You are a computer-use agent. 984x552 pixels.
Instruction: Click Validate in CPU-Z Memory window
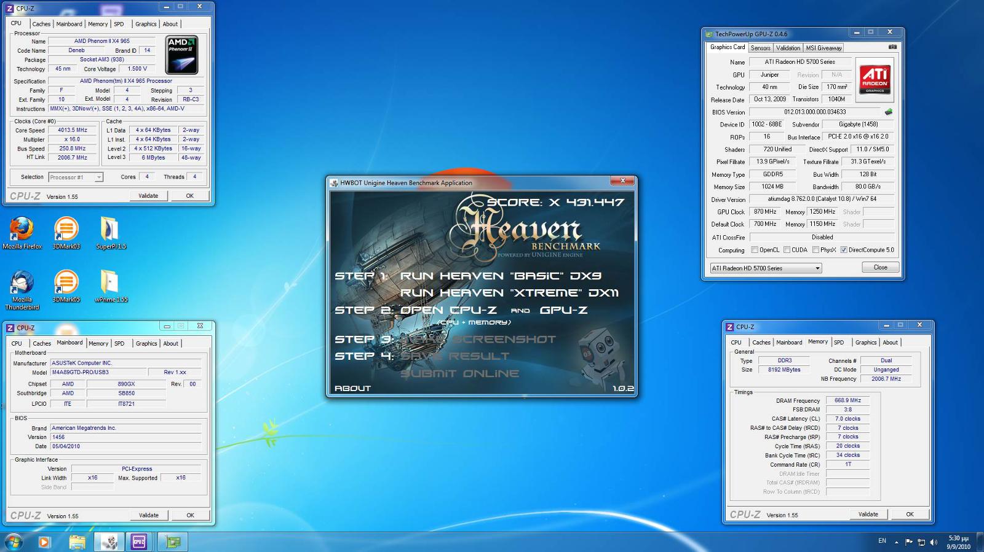point(868,514)
